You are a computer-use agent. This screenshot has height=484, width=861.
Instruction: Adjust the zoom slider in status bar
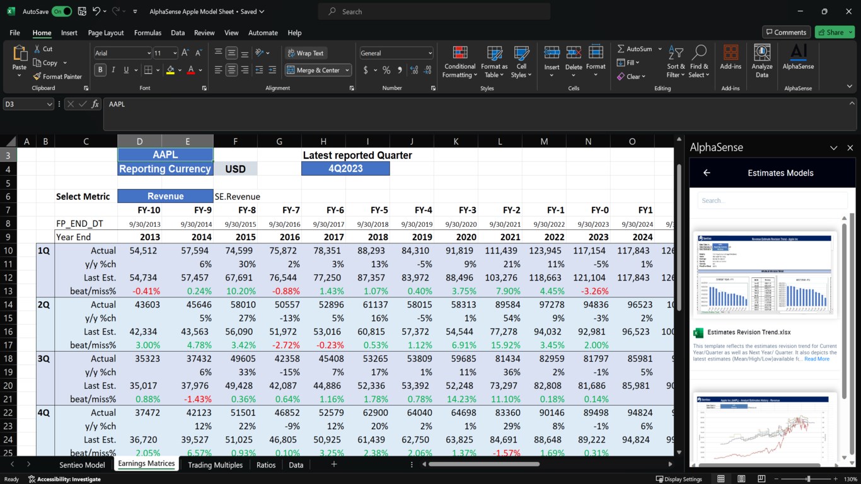pyautogui.click(x=808, y=479)
